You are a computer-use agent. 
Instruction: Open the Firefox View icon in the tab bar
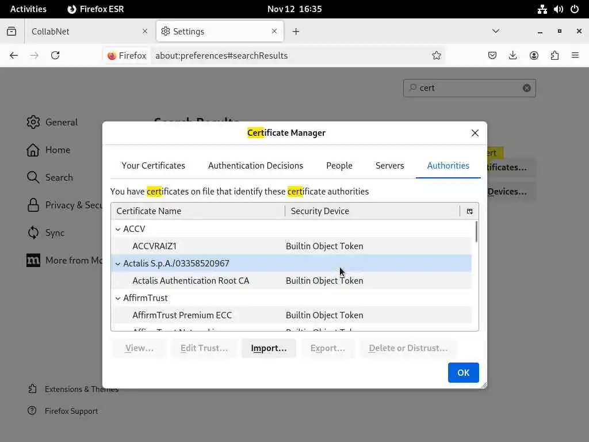pos(12,31)
